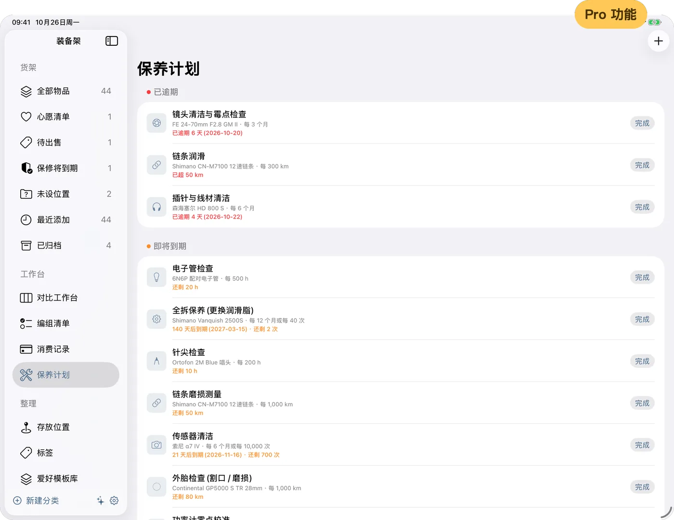Open 未设位置 list
The height and width of the screenshot is (520, 674).
point(66,194)
